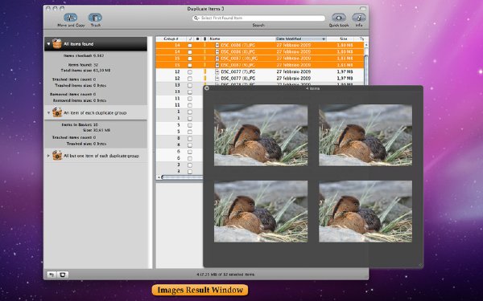Show the Info panel icon
Viewport: 483px width, 301px height.
pyautogui.click(x=359, y=18)
